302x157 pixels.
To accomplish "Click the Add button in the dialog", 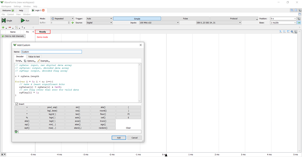I will pos(119,138).
